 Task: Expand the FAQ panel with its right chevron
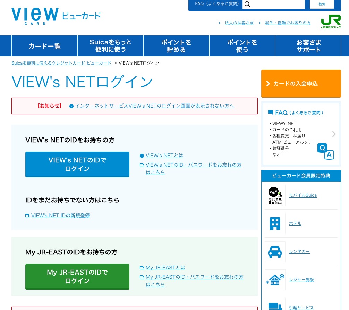coord(334,134)
